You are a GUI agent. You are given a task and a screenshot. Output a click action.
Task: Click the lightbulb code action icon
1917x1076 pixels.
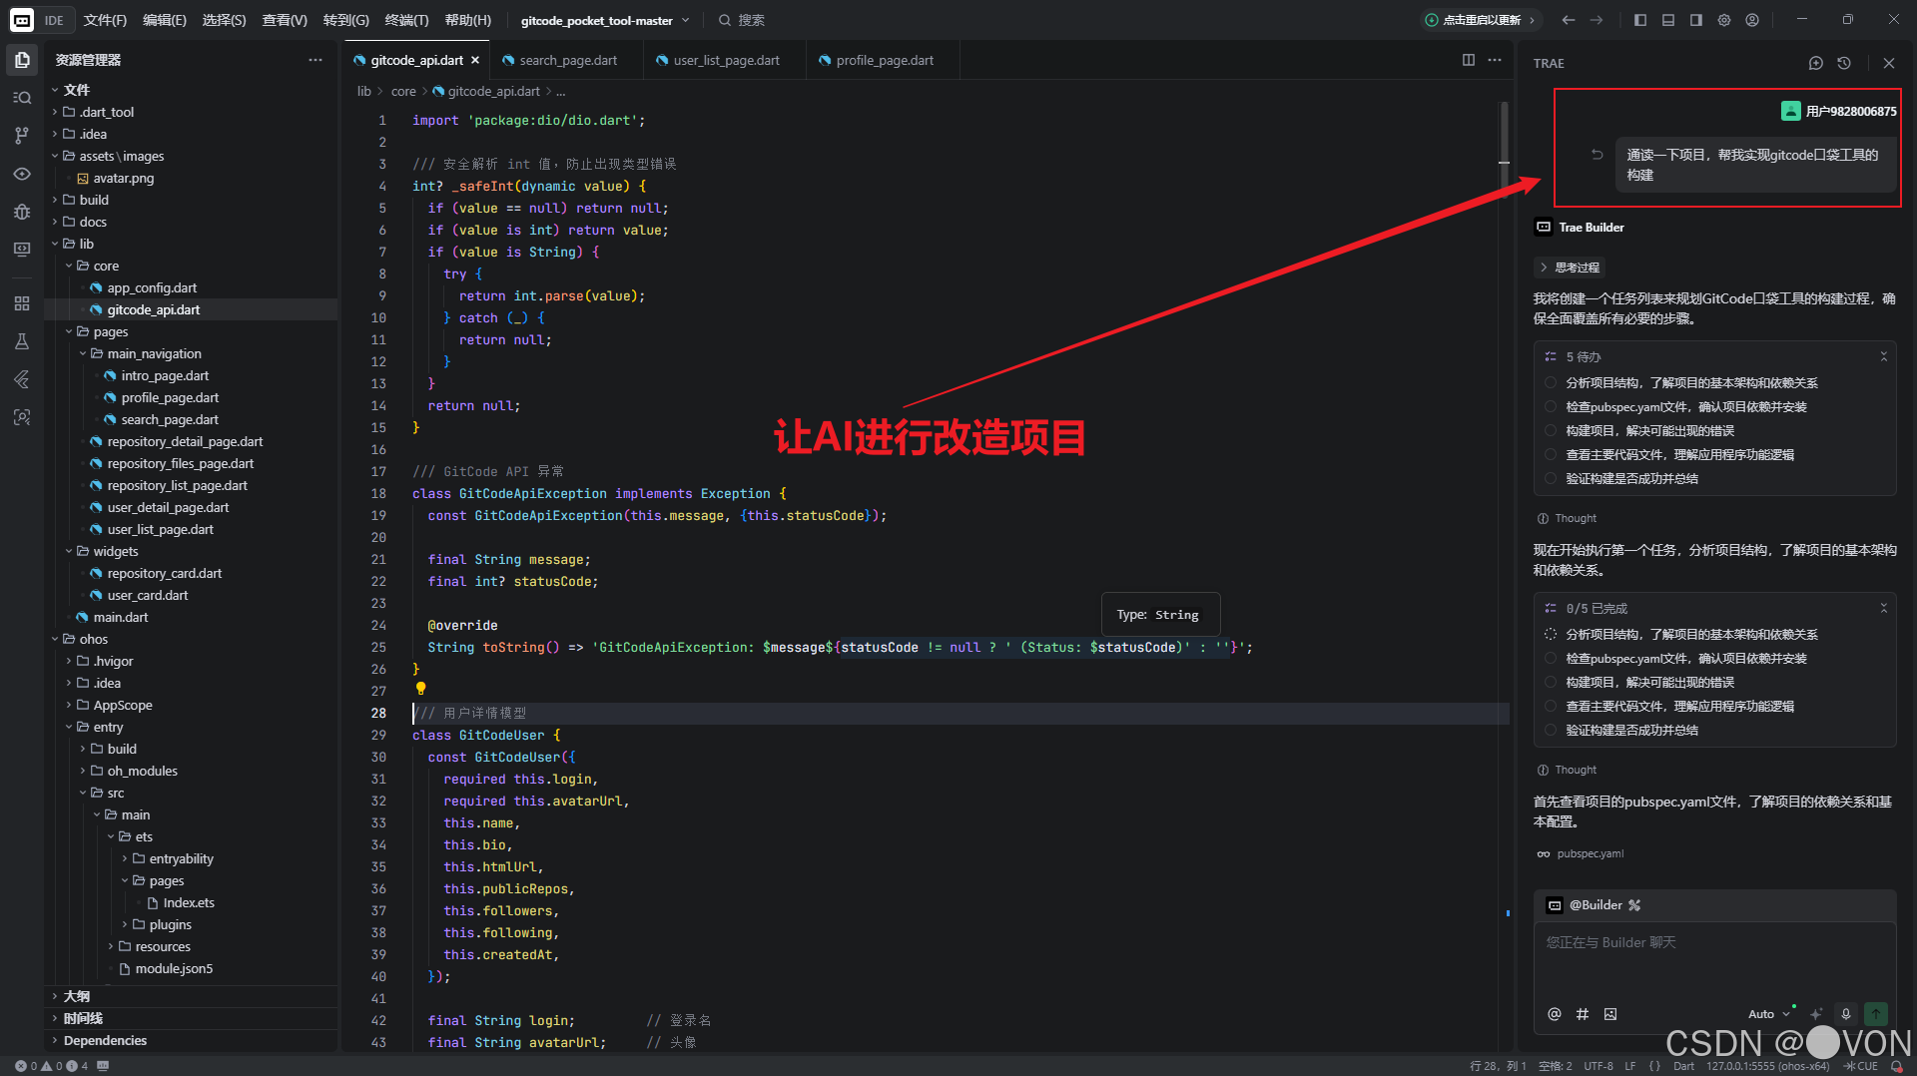420,689
